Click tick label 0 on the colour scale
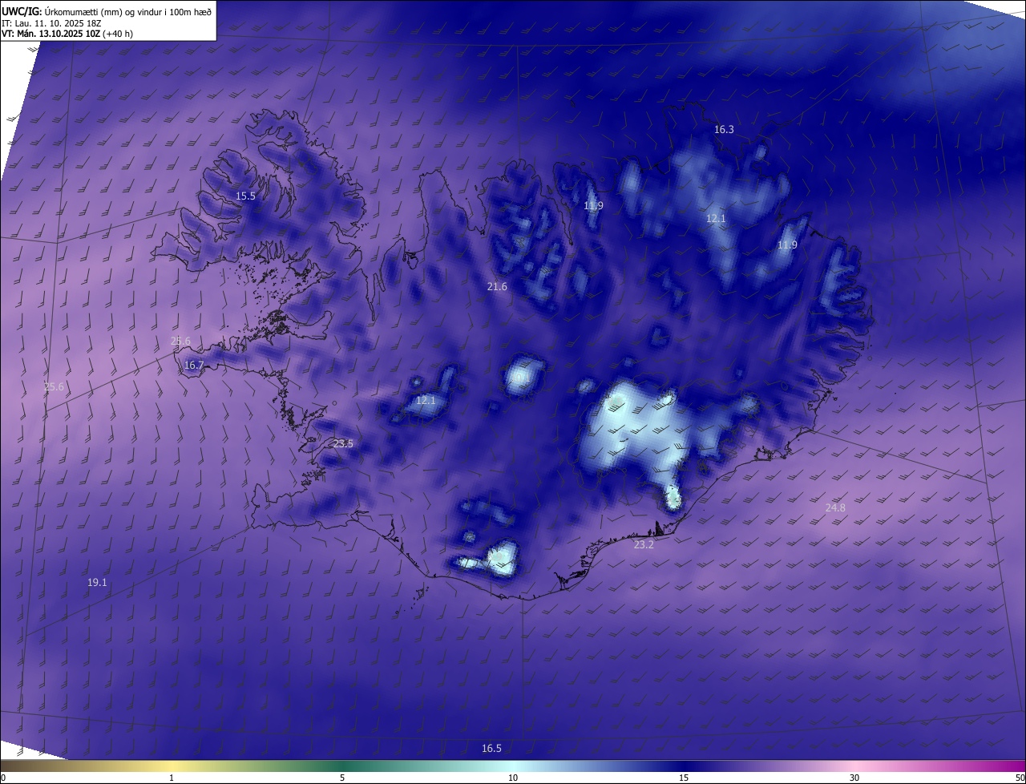This screenshot has width=1026, height=784. (2, 778)
